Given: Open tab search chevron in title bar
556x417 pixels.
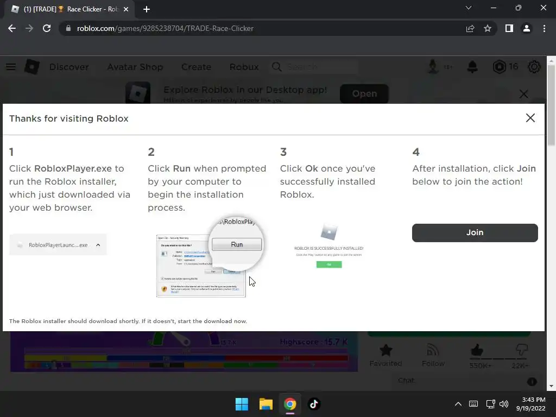Looking at the screenshot, I should (469, 8).
